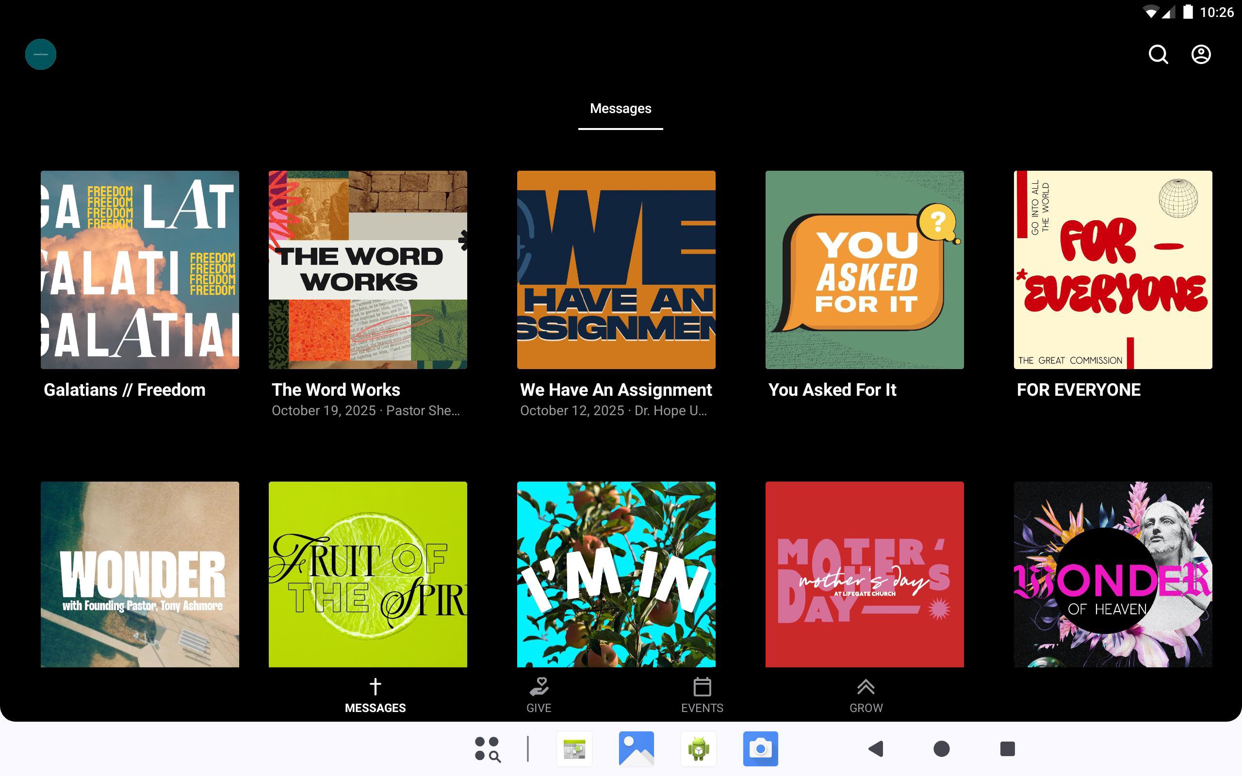Open the user profile icon
The height and width of the screenshot is (776, 1242).
[x=1200, y=54]
